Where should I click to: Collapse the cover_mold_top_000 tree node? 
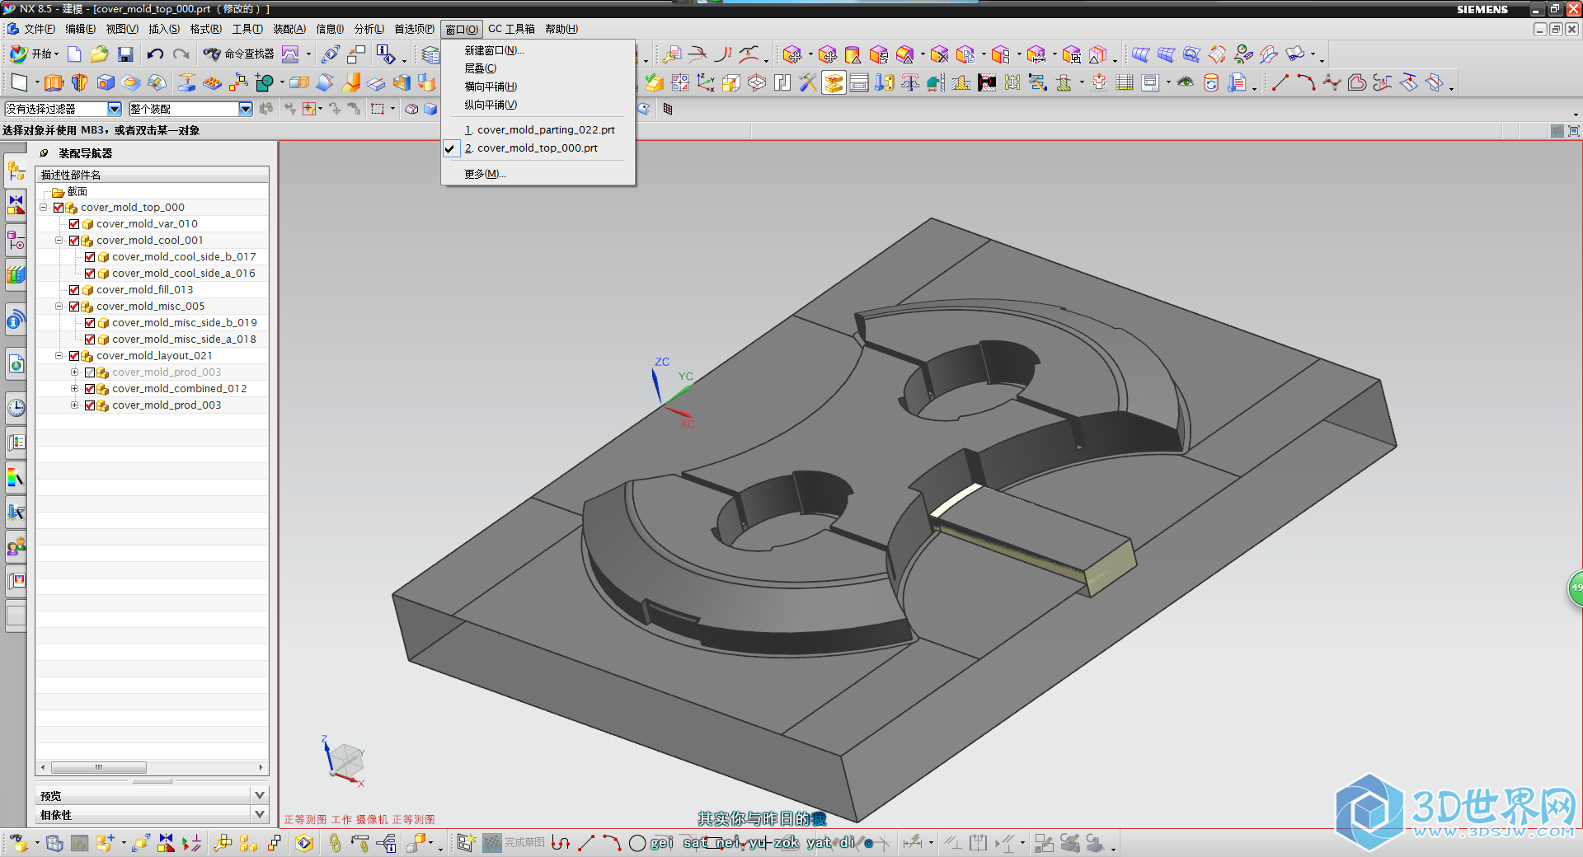(x=44, y=208)
